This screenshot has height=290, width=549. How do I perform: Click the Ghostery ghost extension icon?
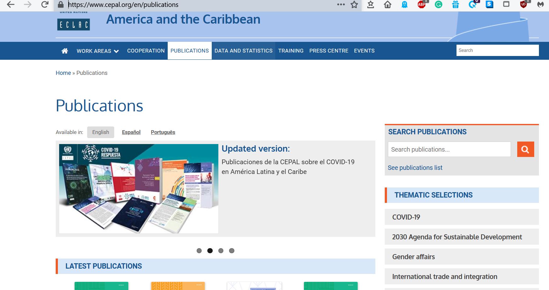point(405,5)
